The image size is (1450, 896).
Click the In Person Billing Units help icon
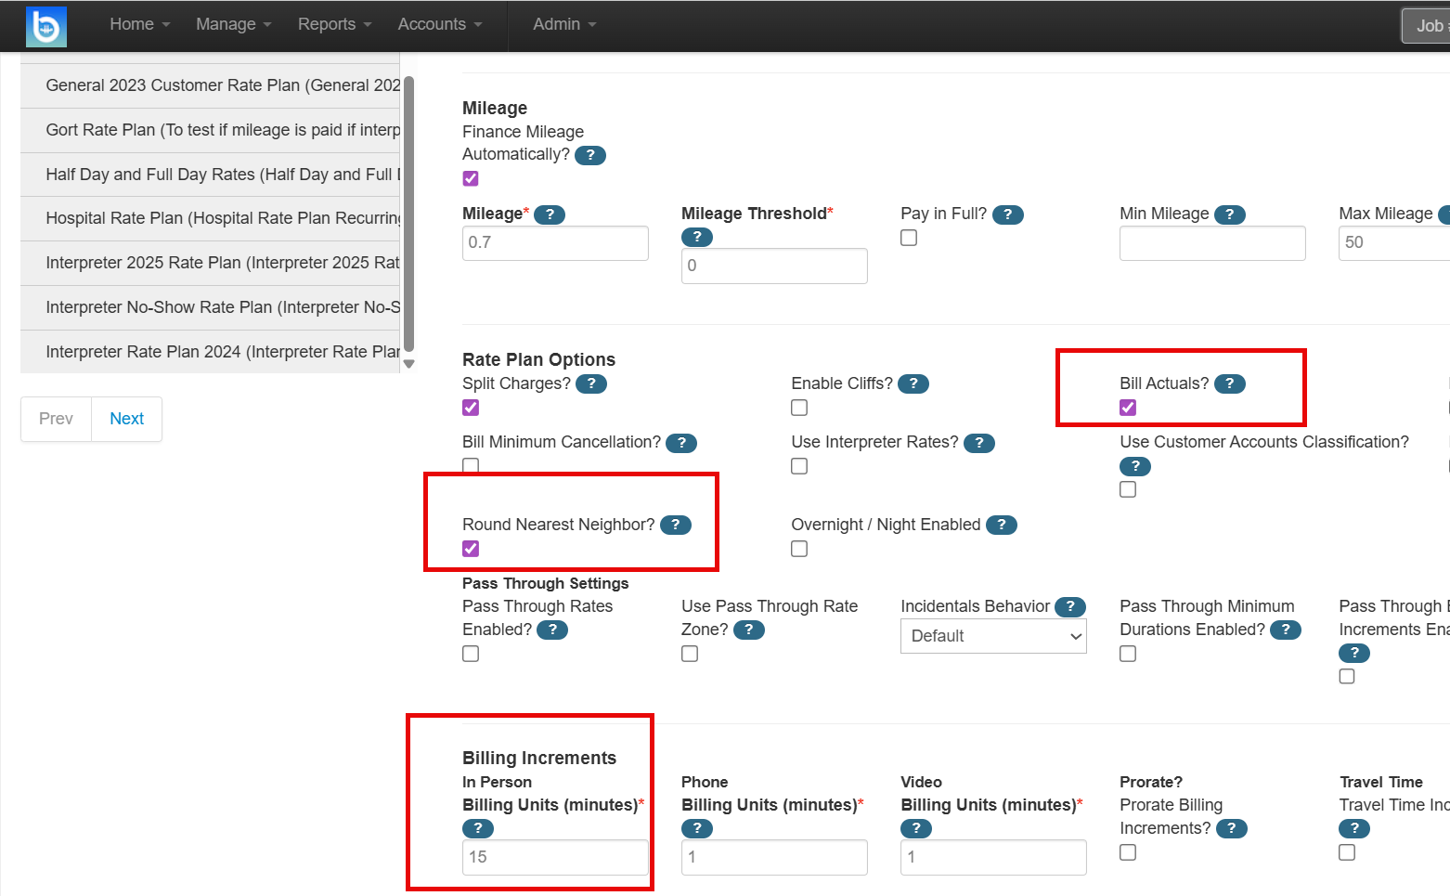coord(478,828)
